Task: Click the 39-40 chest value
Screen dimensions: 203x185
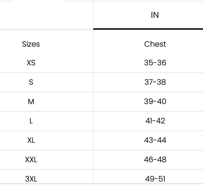Action: 155,102
